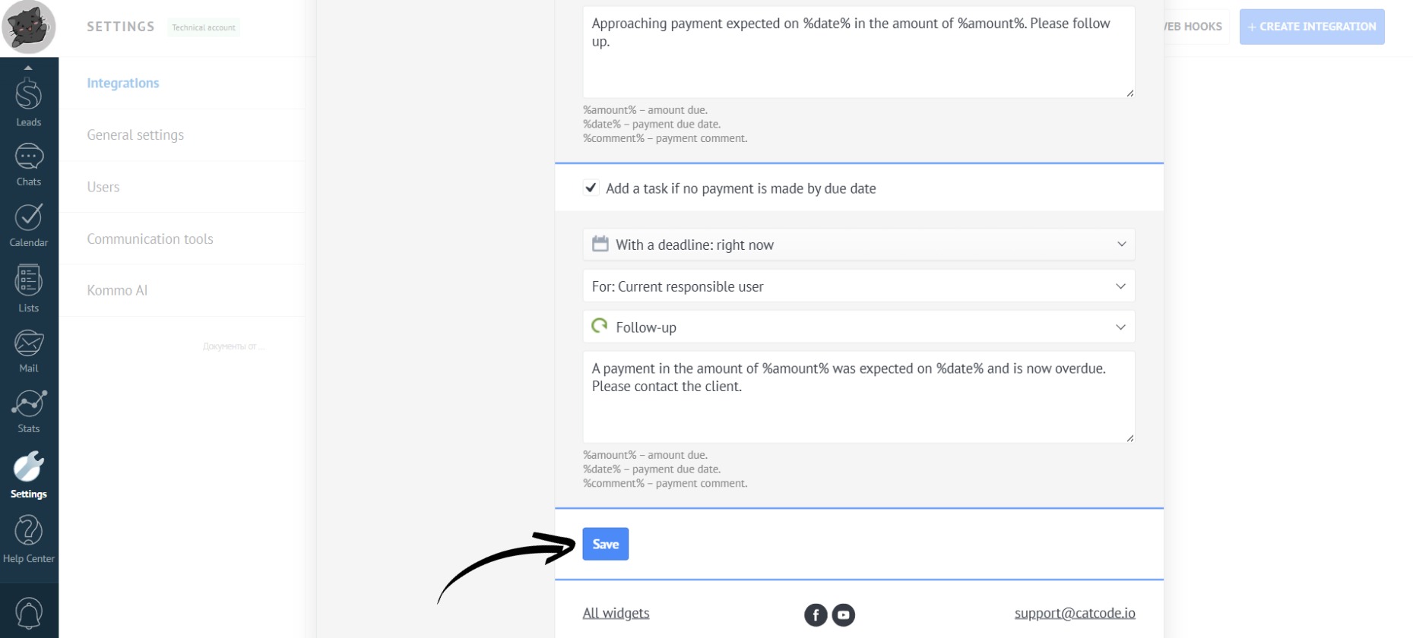The height and width of the screenshot is (638, 1413).
Task: Expand the 'With a deadline: right now' dropdown
Action: tap(858, 245)
